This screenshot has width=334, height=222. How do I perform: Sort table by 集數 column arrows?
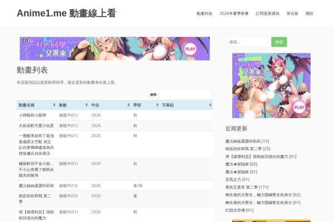86,105
